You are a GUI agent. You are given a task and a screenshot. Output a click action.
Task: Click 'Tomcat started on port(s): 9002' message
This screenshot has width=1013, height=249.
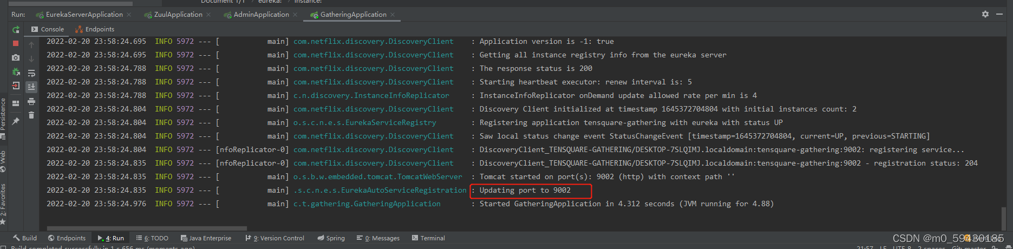coord(607,177)
